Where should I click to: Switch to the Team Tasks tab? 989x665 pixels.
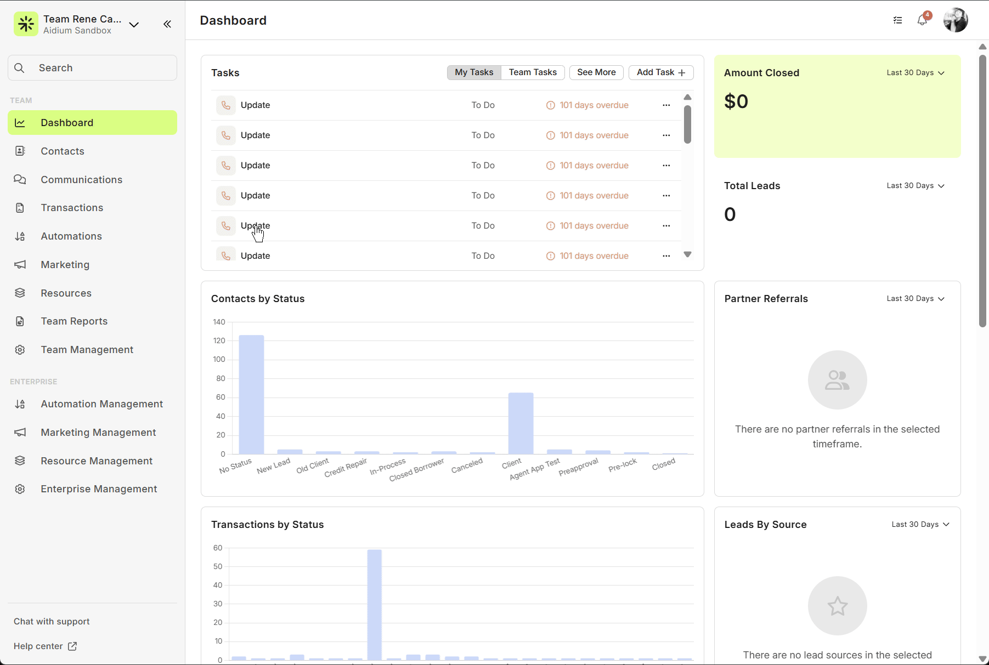click(532, 72)
